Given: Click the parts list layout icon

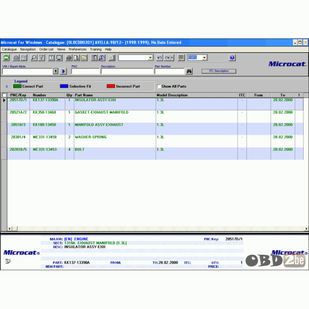Looking at the screenshot, I should pos(94,58).
